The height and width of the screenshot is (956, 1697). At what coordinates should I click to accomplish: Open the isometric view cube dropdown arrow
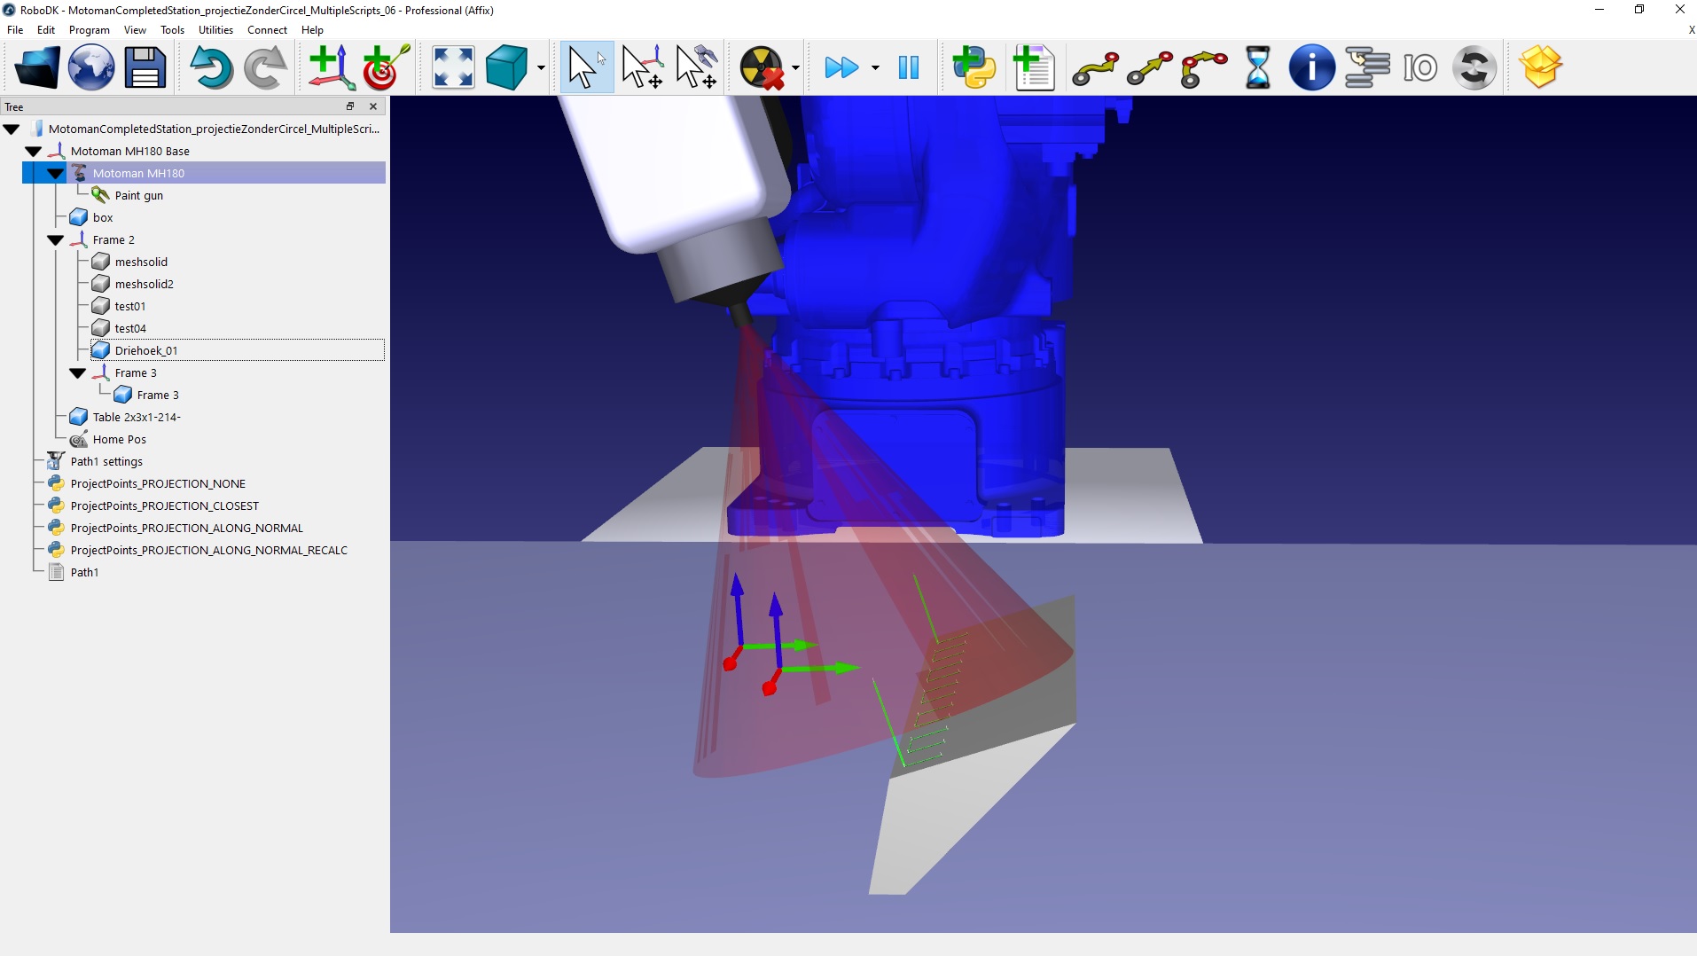coord(541,68)
